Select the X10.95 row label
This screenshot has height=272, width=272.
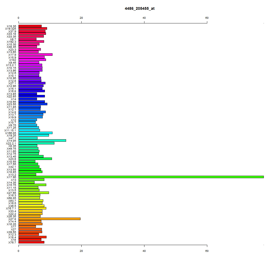click(11, 78)
